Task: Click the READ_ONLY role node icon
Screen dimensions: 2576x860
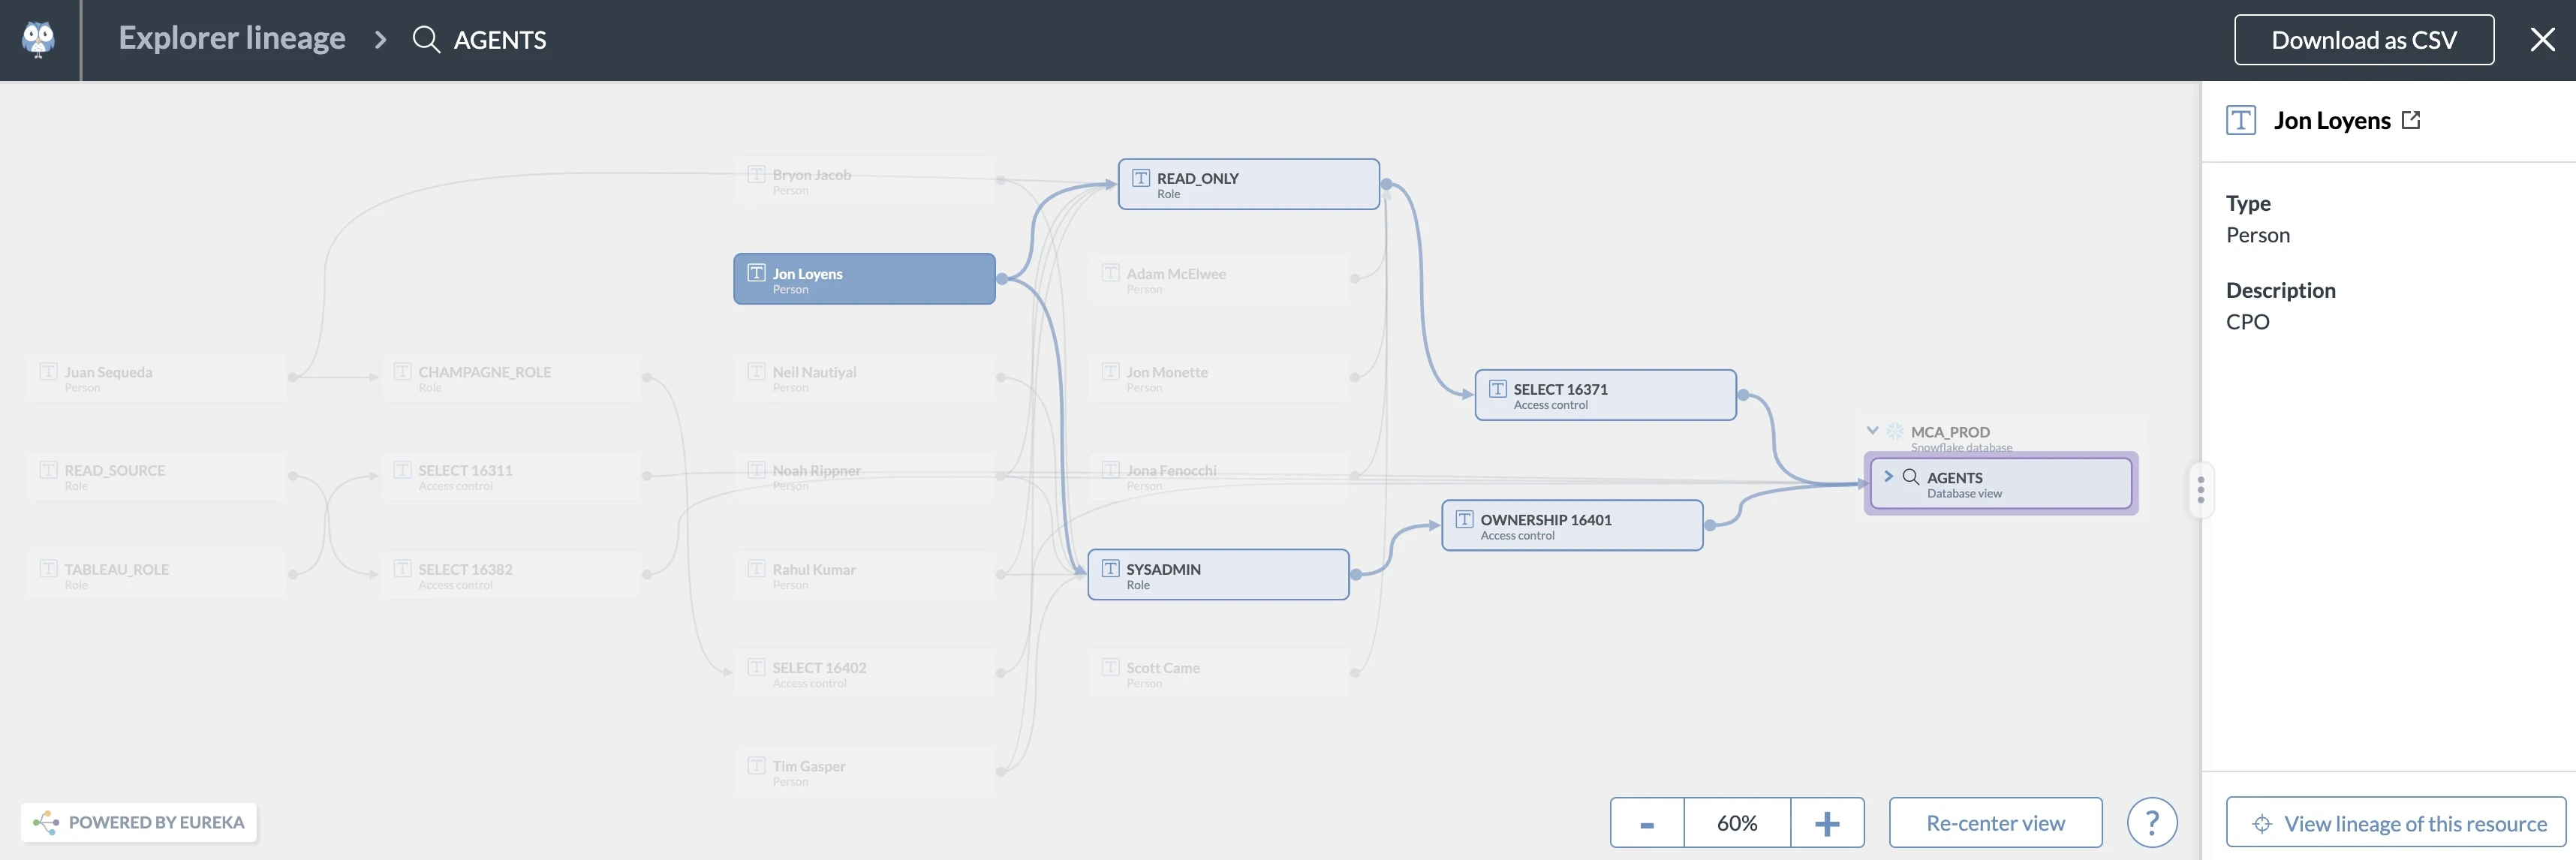Action: (x=1140, y=178)
